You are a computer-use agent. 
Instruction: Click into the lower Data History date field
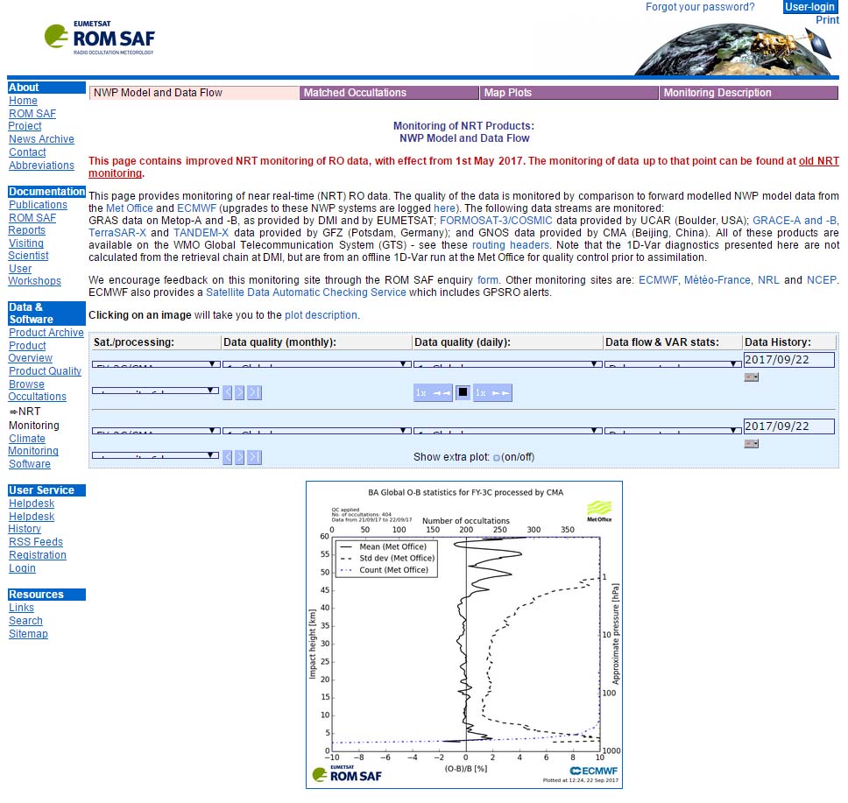coord(789,426)
